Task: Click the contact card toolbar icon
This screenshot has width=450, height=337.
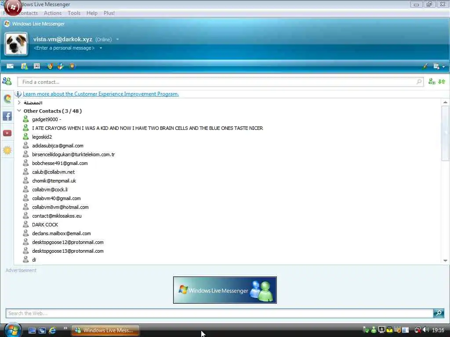Action: pos(25,66)
